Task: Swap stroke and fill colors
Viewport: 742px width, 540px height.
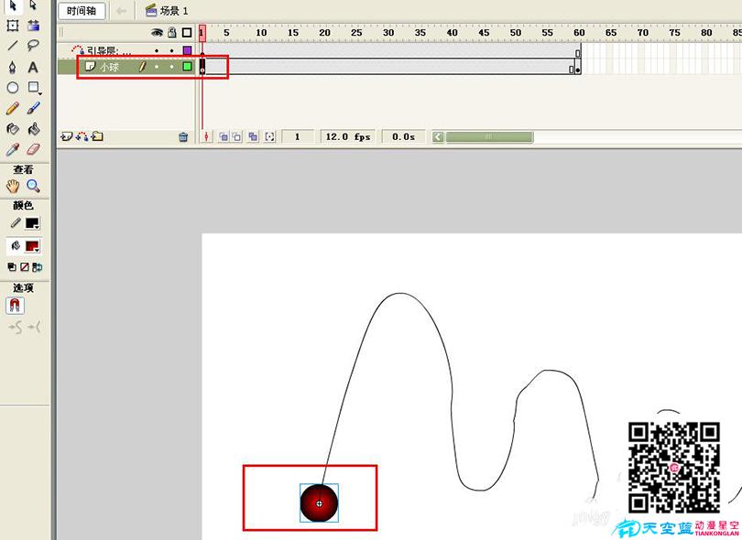Action: [37, 267]
